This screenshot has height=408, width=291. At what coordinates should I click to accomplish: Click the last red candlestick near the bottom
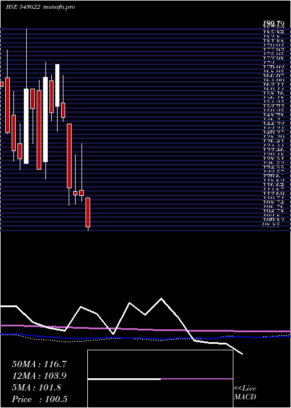click(88, 212)
